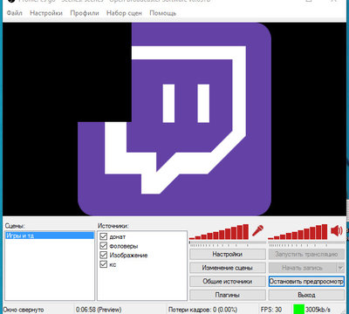This screenshot has height=314, width=349.
Task: Open Общие источники button
Action: click(x=228, y=281)
